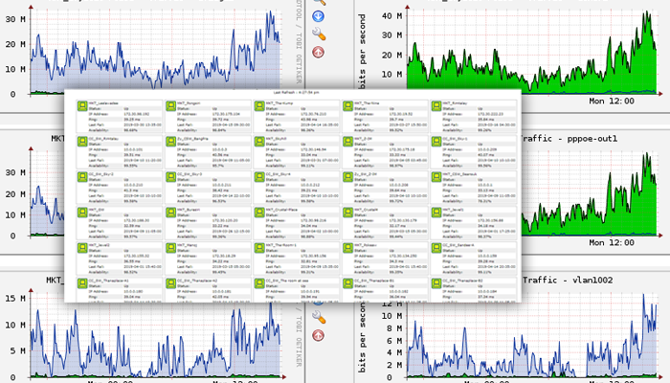This screenshot has height=383, width=670.
Task: Click the blue down-arrow icon beside the top-left graph
Action: 318,16
